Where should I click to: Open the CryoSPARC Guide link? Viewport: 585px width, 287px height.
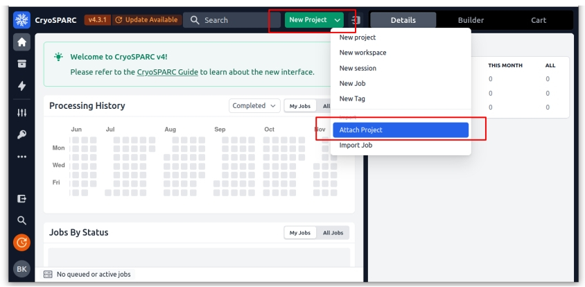coord(168,72)
